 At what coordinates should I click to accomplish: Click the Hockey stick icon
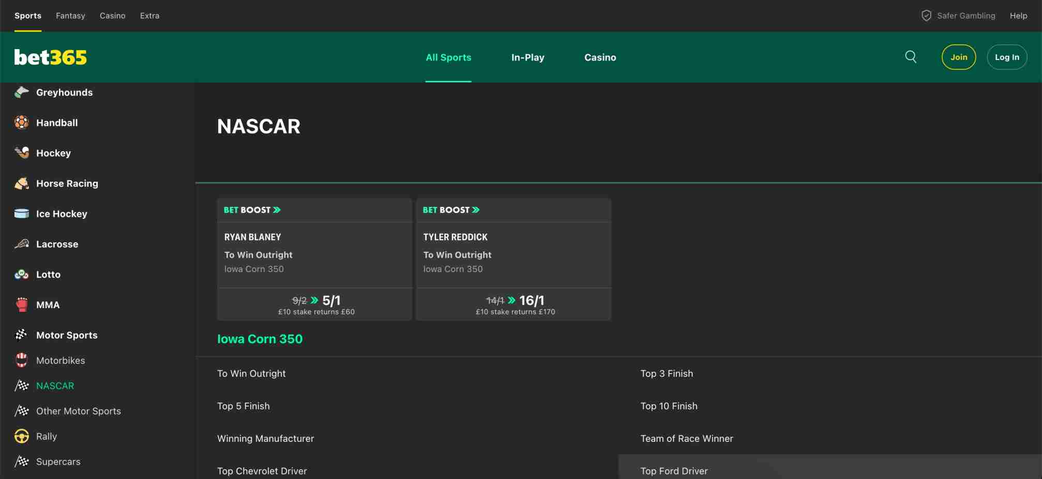point(22,153)
